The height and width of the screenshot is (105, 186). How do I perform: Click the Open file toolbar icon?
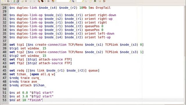tap(8, 1)
